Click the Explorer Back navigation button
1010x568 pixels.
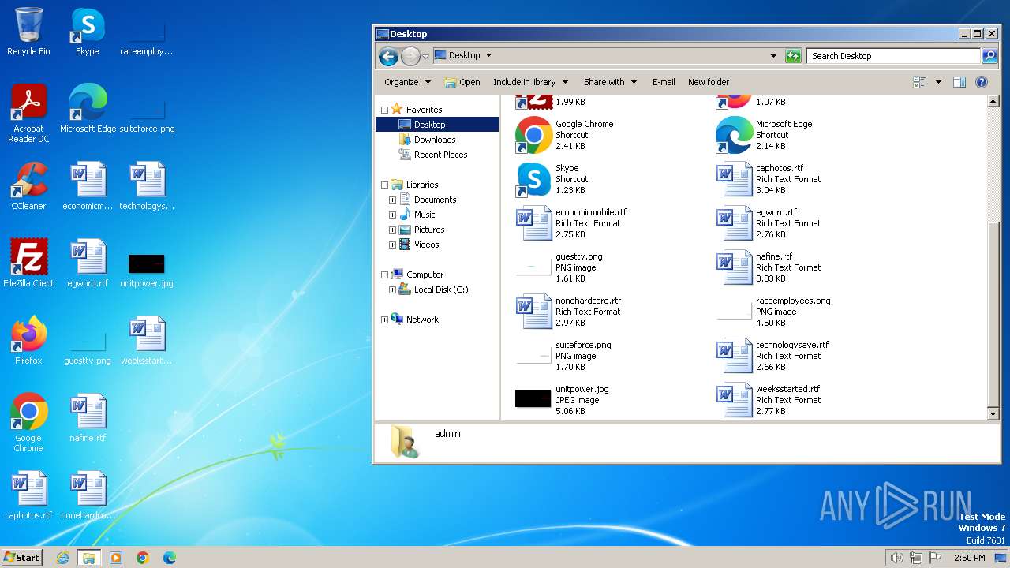coord(388,56)
